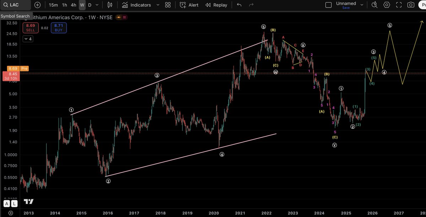This screenshot has height=217, width=426.
Task: Click the 0.02 spread value
Action: [44, 28]
